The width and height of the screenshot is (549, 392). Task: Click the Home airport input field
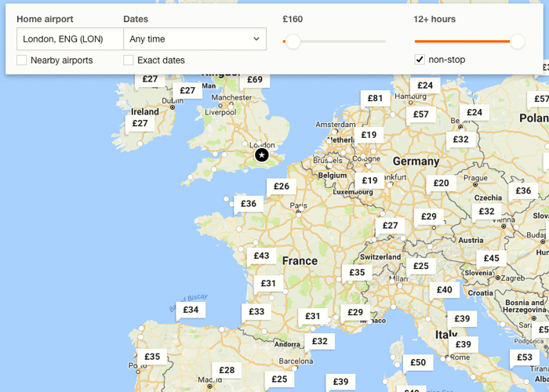click(70, 39)
